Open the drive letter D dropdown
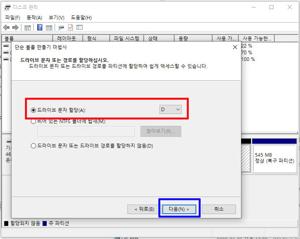The width and height of the screenshot is (300, 239). pos(171,110)
